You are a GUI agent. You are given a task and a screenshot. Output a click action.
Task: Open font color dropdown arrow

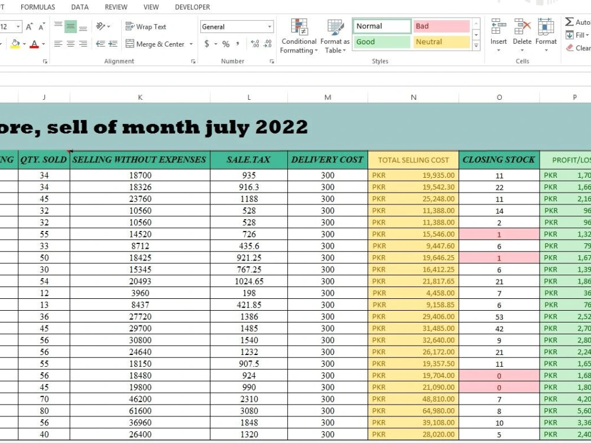tap(43, 44)
